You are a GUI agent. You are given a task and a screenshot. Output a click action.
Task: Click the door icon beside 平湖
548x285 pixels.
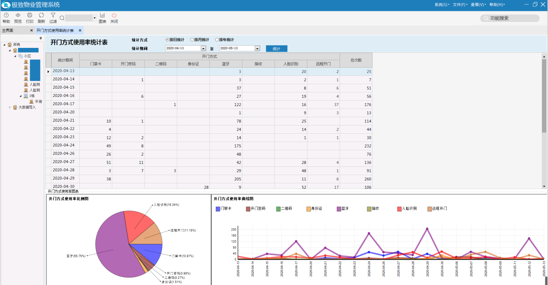click(x=32, y=102)
